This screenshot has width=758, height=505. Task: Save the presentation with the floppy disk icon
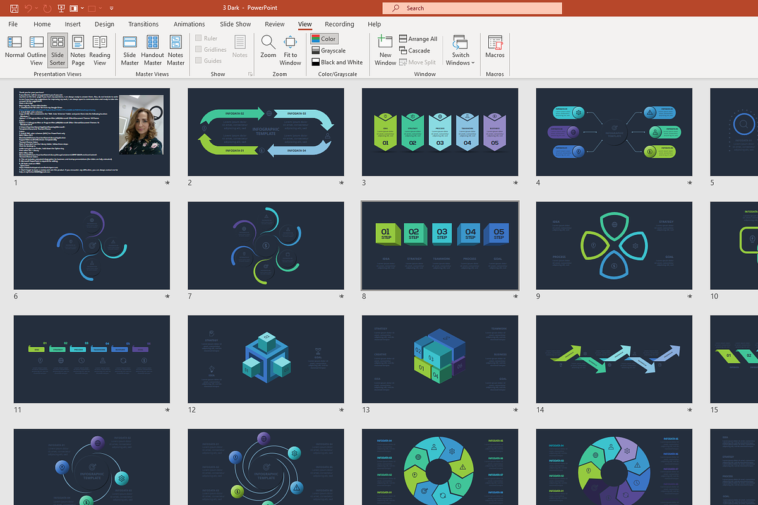[x=14, y=8]
